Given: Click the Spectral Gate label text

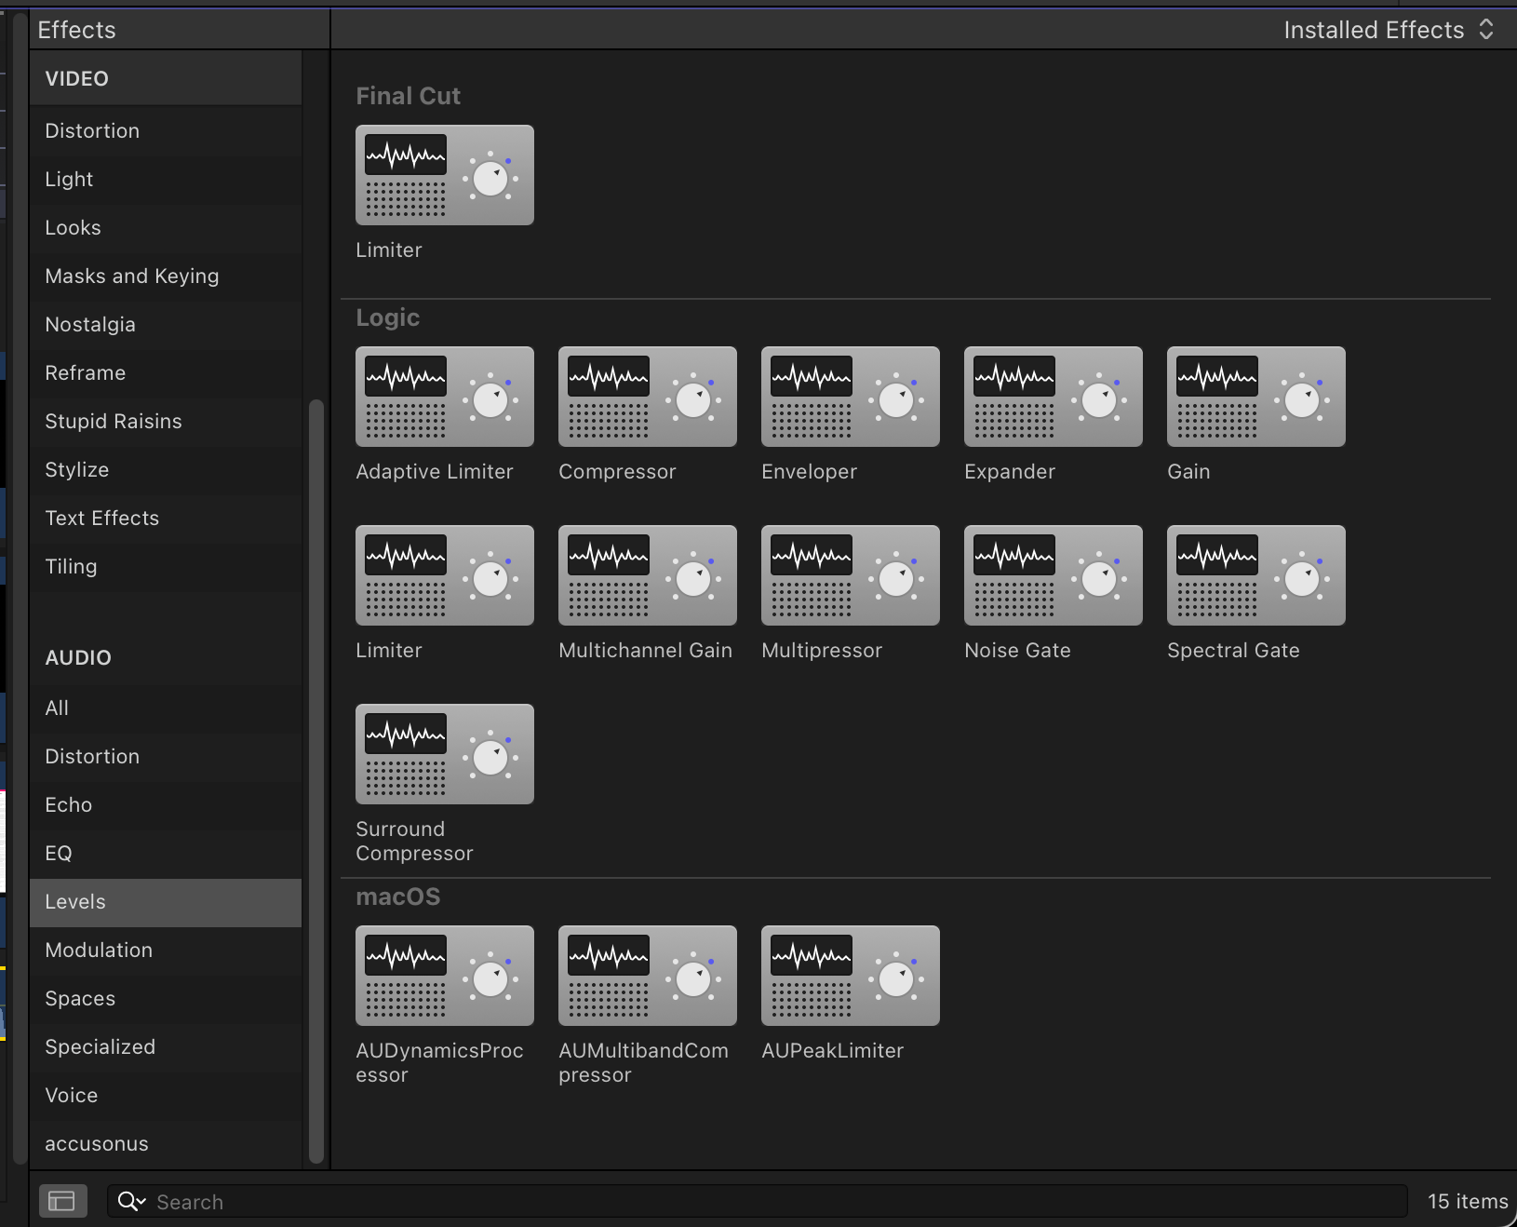Looking at the screenshot, I should point(1234,651).
